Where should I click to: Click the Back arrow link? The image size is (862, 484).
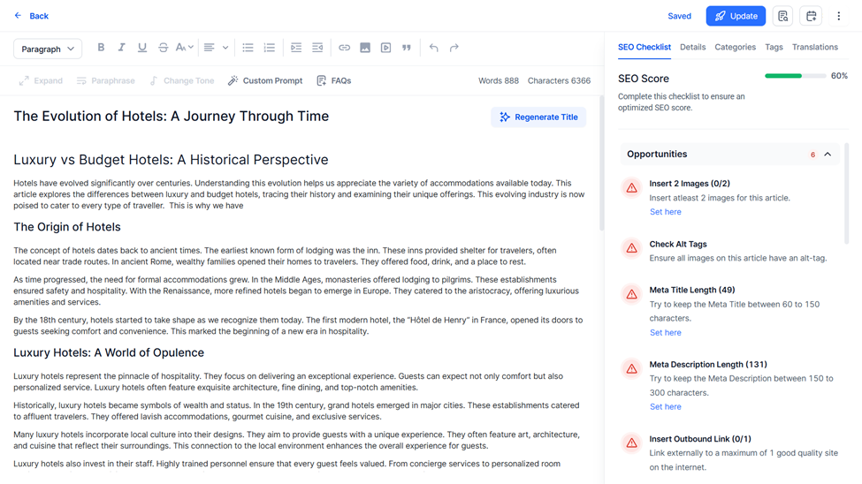click(31, 16)
